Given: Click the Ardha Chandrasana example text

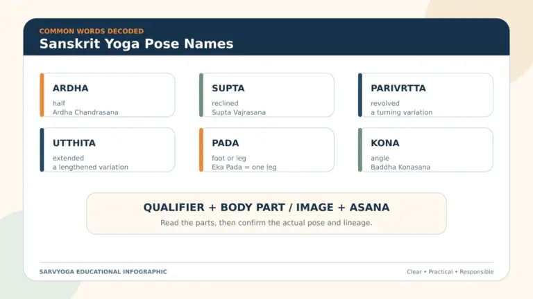Looking at the screenshot, I should click(85, 112).
